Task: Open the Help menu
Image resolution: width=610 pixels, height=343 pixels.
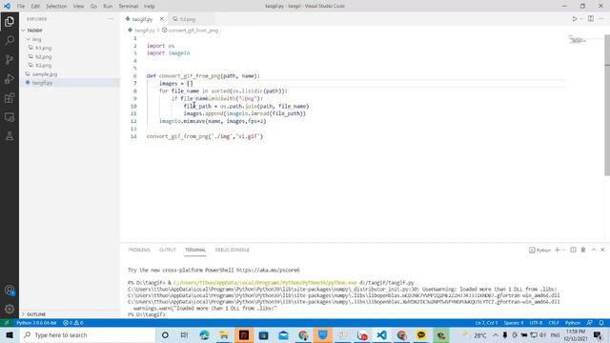Action: [150, 7]
